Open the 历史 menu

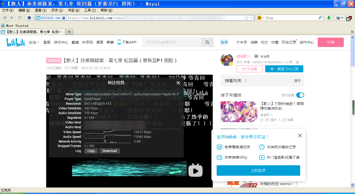pos(57,10)
